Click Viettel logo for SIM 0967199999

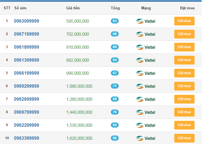point(146,34)
